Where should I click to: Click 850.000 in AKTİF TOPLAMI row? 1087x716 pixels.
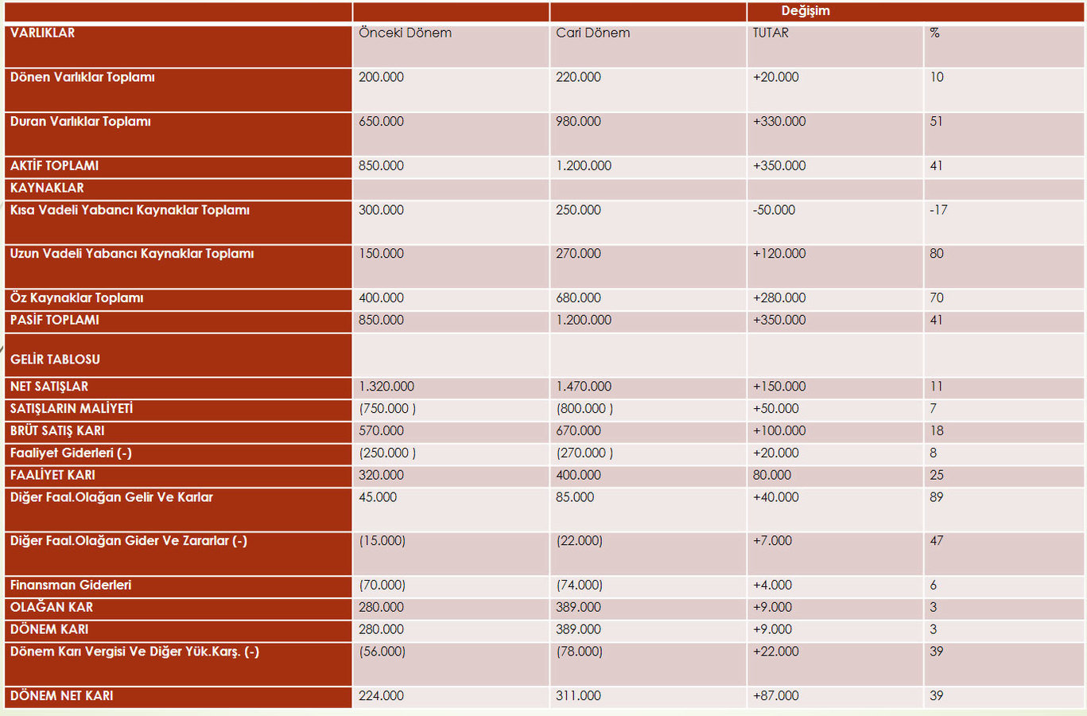[381, 165]
